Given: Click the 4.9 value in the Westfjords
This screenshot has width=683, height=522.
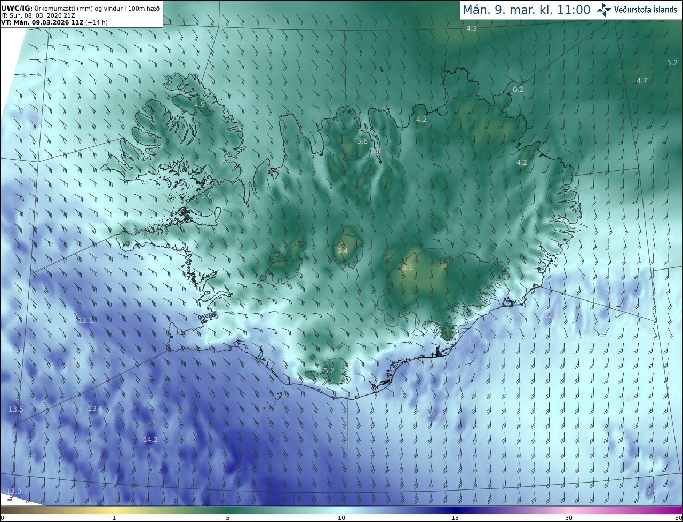Looking at the screenshot, I should [x=200, y=105].
